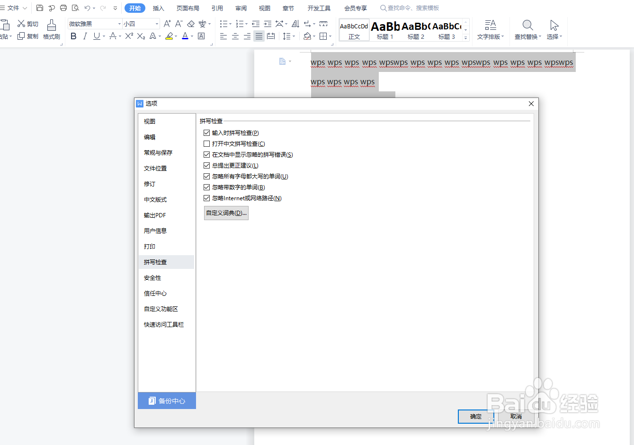The height and width of the screenshot is (445, 634).
Task: Click the 取消 button in Options dialog
Action: pyautogui.click(x=516, y=417)
